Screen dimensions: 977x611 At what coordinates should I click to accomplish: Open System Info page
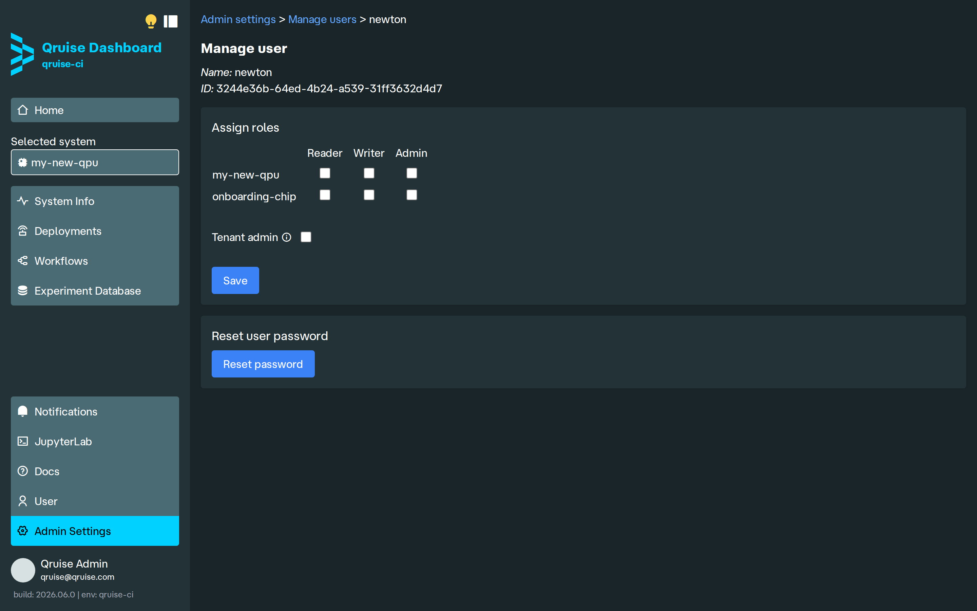95,201
